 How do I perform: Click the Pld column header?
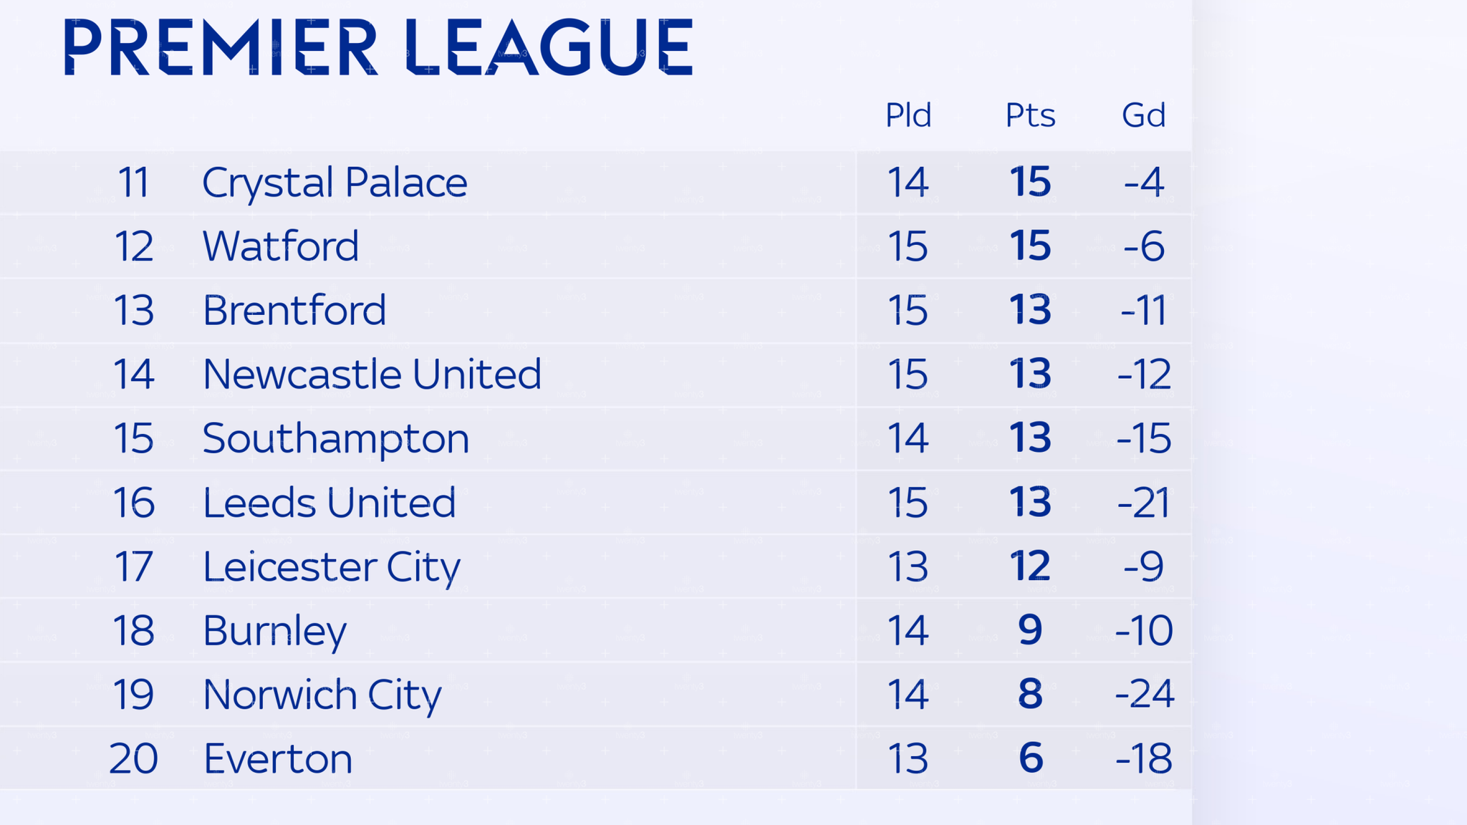tap(908, 115)
